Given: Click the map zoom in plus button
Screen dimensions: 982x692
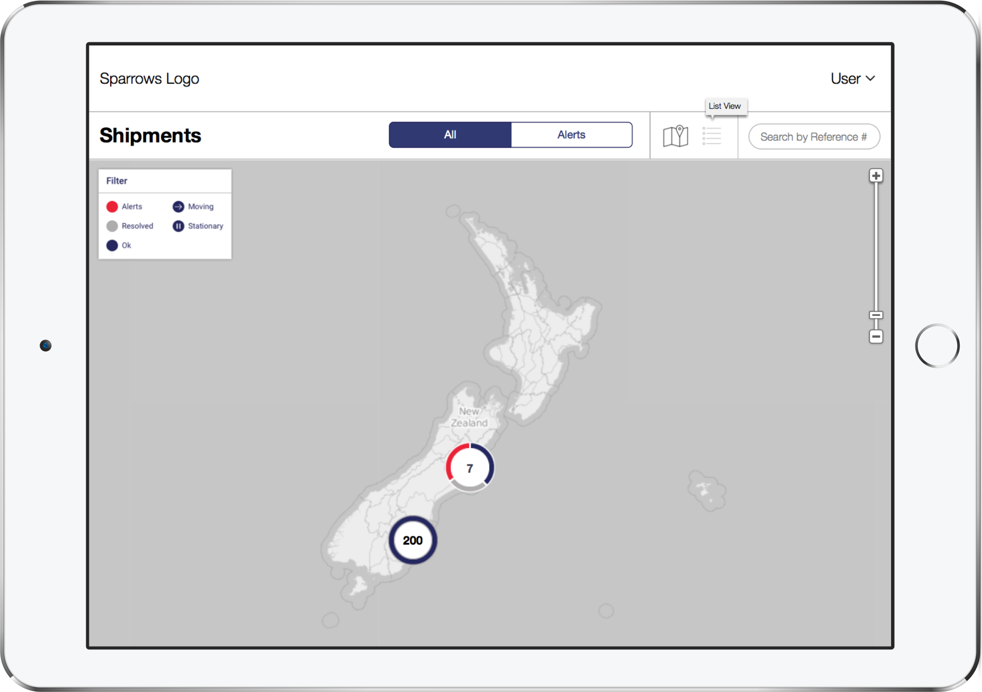Looking at the screenshot, I should coord(876,176).
